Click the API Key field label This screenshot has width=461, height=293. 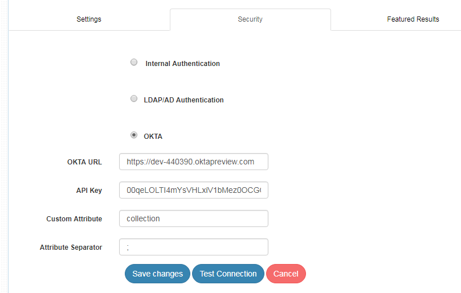tap(89, 191)
